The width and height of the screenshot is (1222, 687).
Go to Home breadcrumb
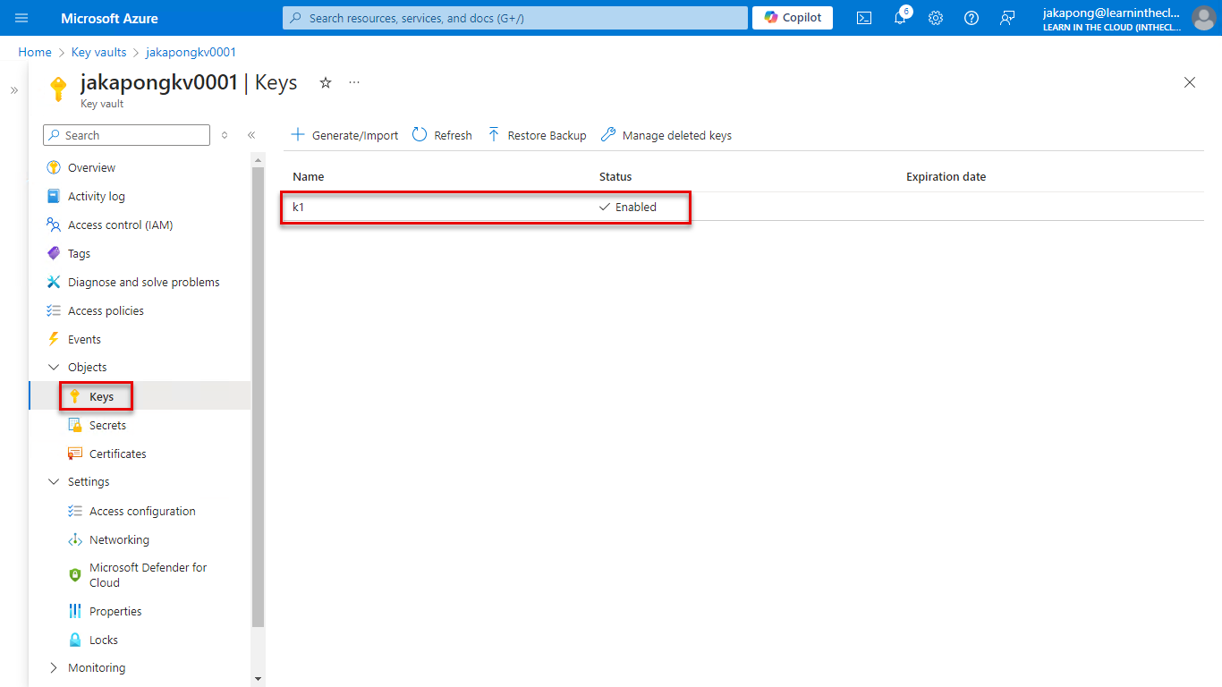(x=35, y=52)
